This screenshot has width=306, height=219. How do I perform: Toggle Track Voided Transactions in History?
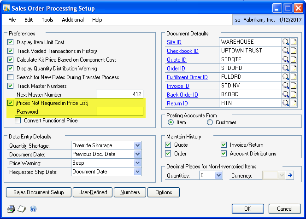(10, 51)
